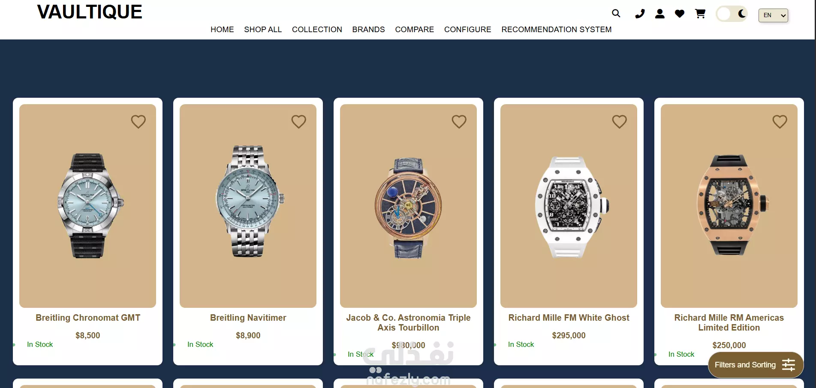816x388 pixels.
Task: Go to SHOP ALL page
Action: 263,30
